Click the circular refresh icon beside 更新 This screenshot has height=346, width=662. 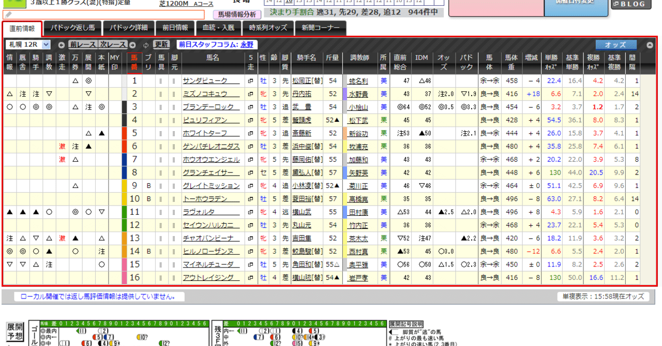(x=146, y=46)
